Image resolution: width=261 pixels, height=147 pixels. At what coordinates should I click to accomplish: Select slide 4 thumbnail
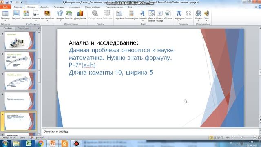(x=20, y=41)
